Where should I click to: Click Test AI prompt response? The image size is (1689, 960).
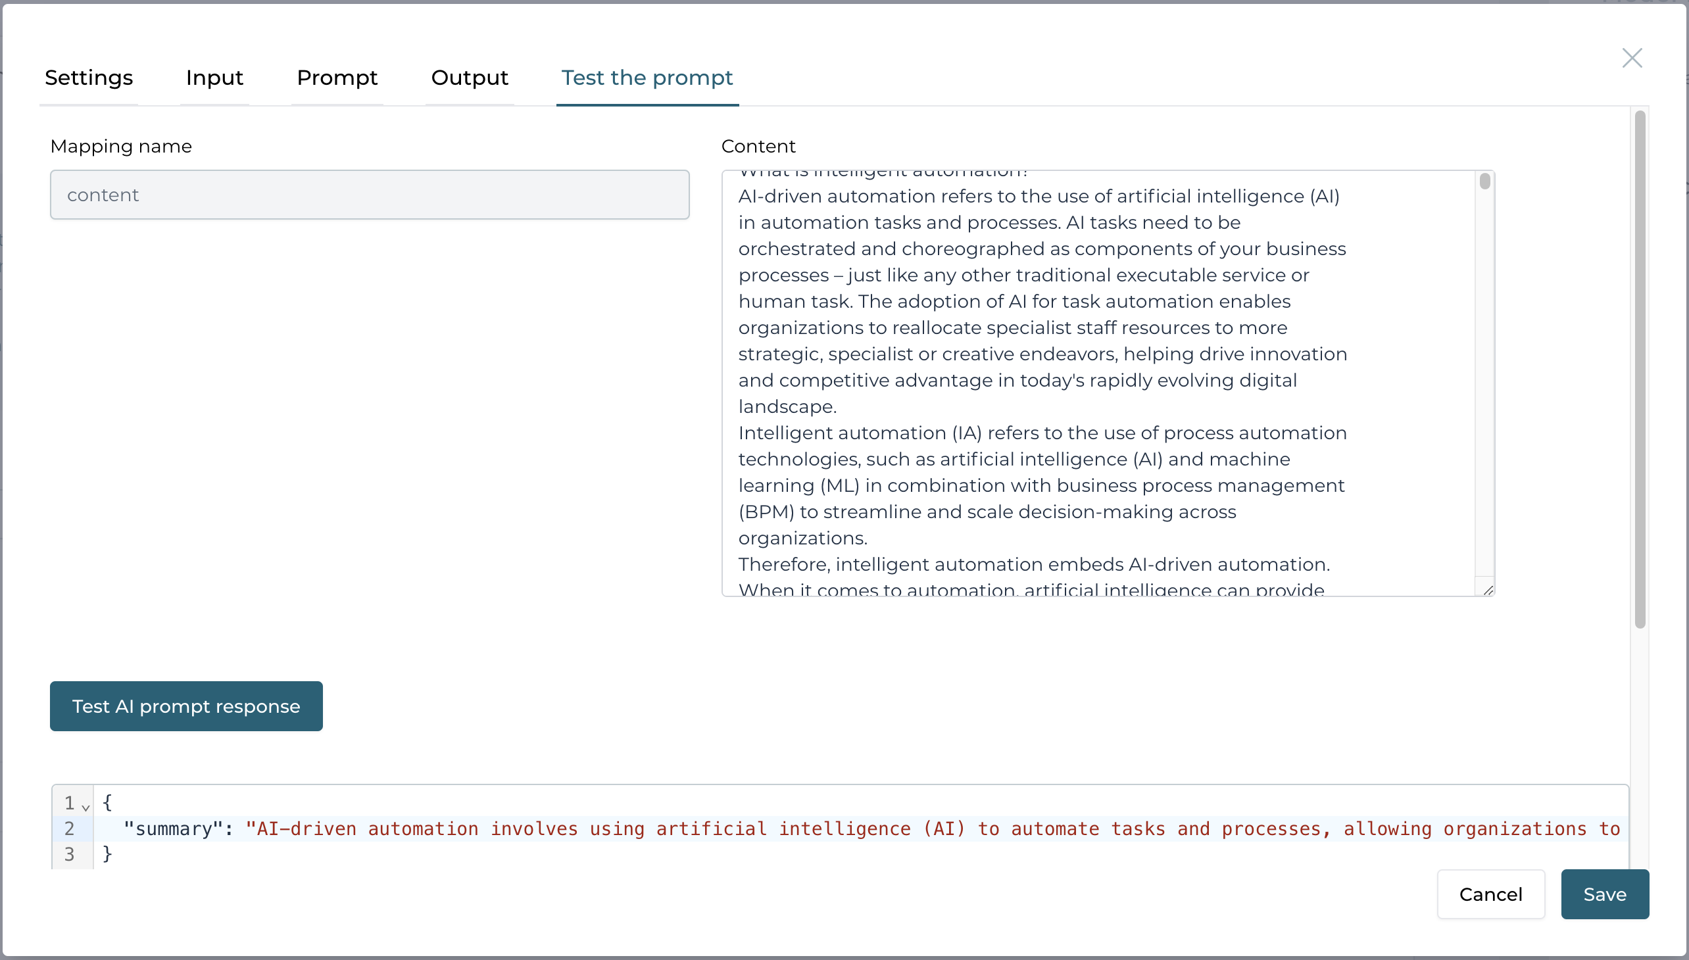pos(186,706)
